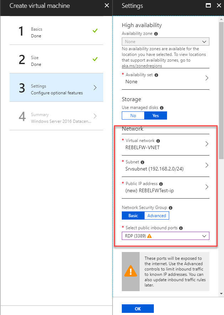The width and height of the screenshot is (224, 315).
Task: Click REBELFW-VNET value text
Action: pyautogui.click(x=142, y=147)
